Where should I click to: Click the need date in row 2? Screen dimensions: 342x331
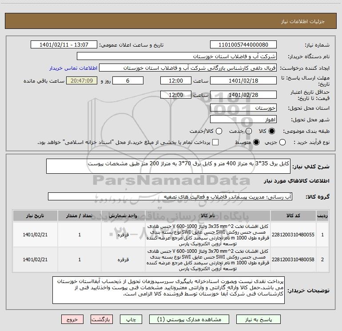(35, 259)
